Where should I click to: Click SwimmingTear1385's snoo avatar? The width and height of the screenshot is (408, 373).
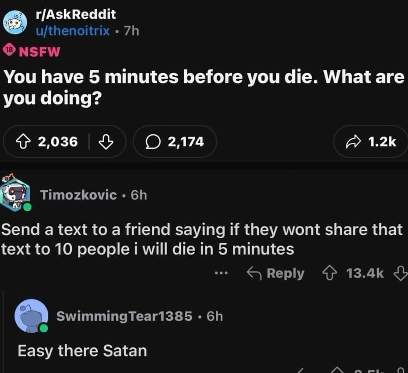pos(31,316)
